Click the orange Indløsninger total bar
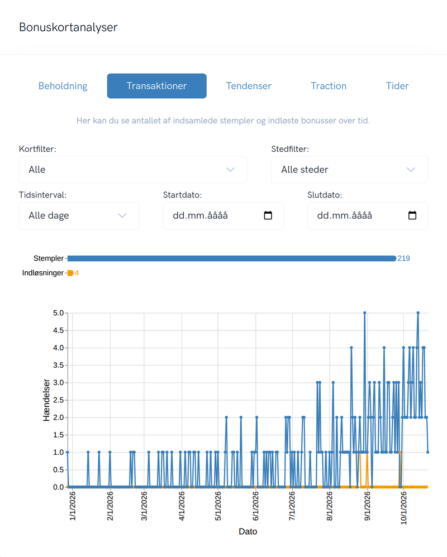Screen dimensions: 447x557 click(x=70, y=273)
